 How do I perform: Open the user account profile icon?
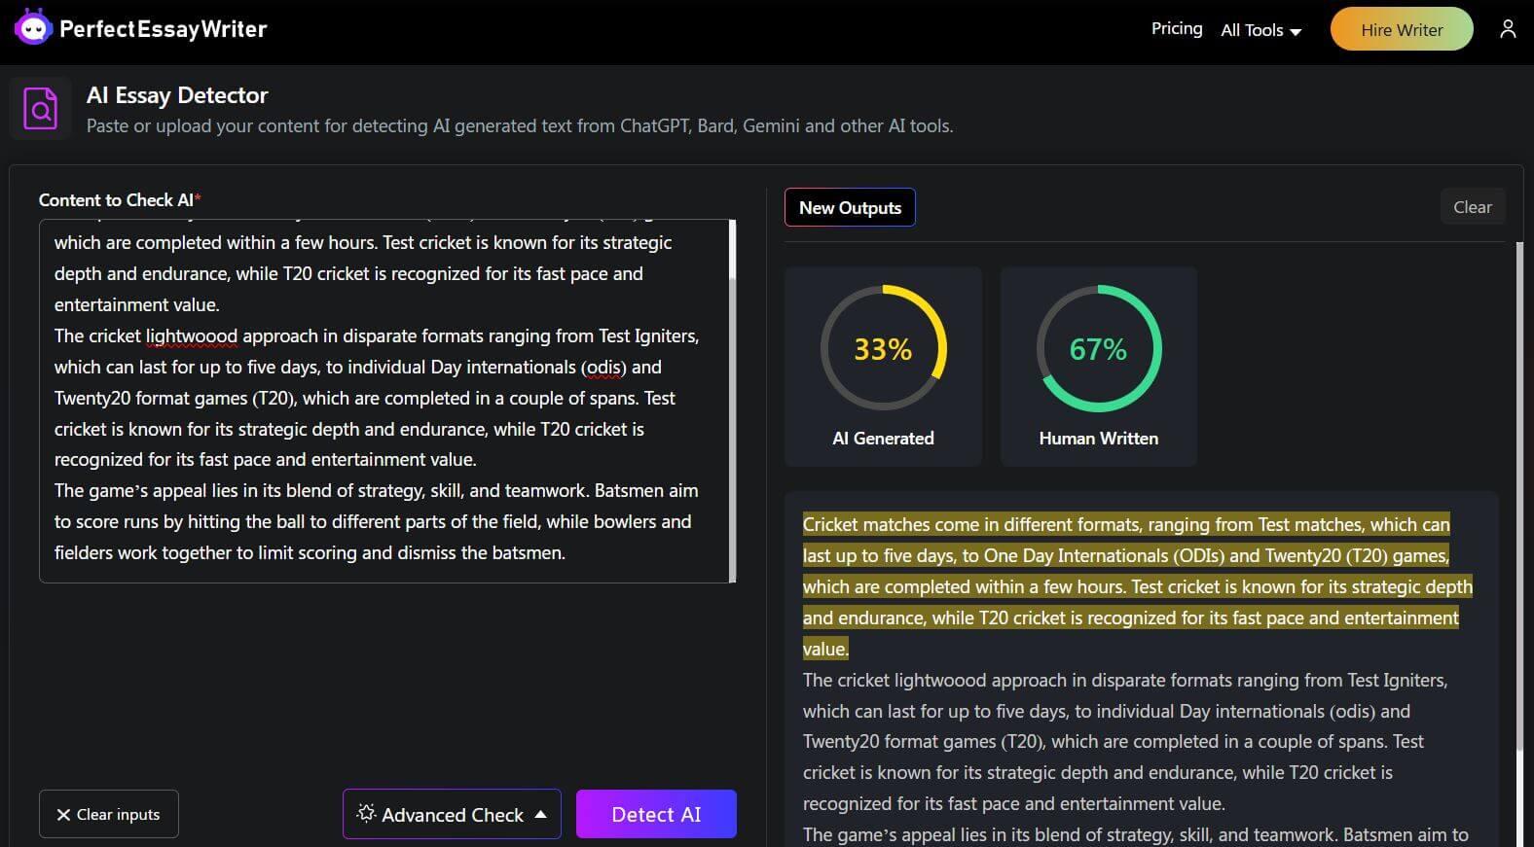tap(1507, 29)
